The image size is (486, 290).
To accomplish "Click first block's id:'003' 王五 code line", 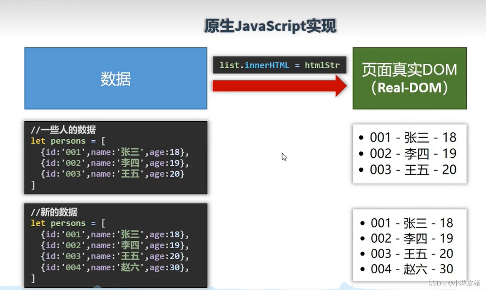I will coord(112,174).
